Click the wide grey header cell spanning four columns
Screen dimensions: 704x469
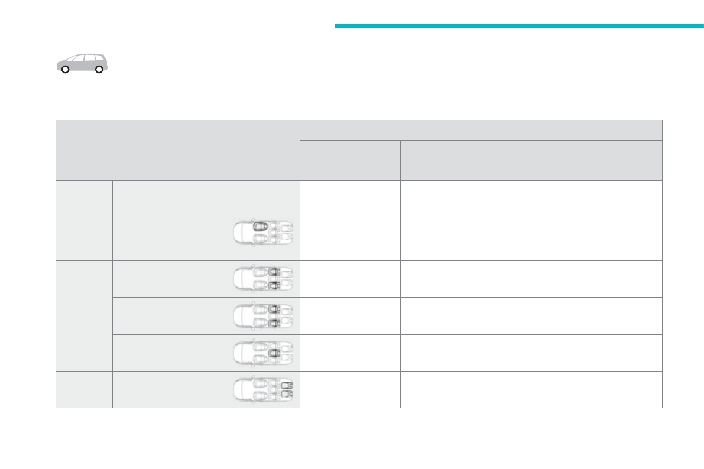click(x=481, y=130)
